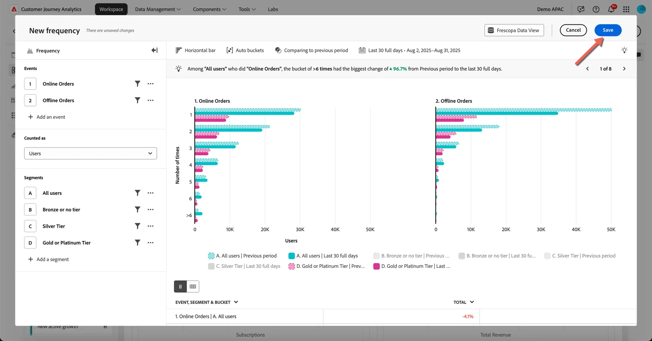
Task: Toggle legend swatch D. Gold or Platinum Tier Last
Action: click(x=376, y=266)
